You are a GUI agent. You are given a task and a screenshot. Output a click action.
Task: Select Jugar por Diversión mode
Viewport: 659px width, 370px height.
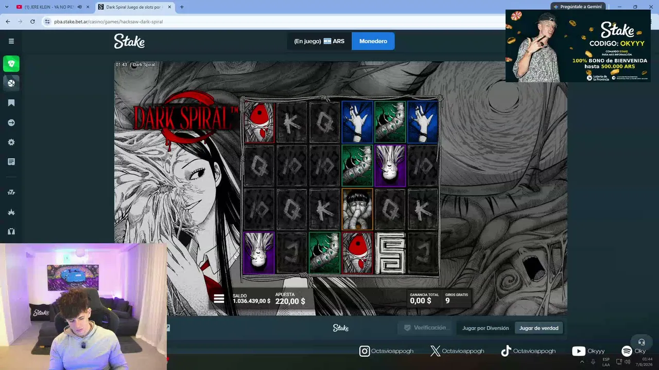tap(485, 328)
